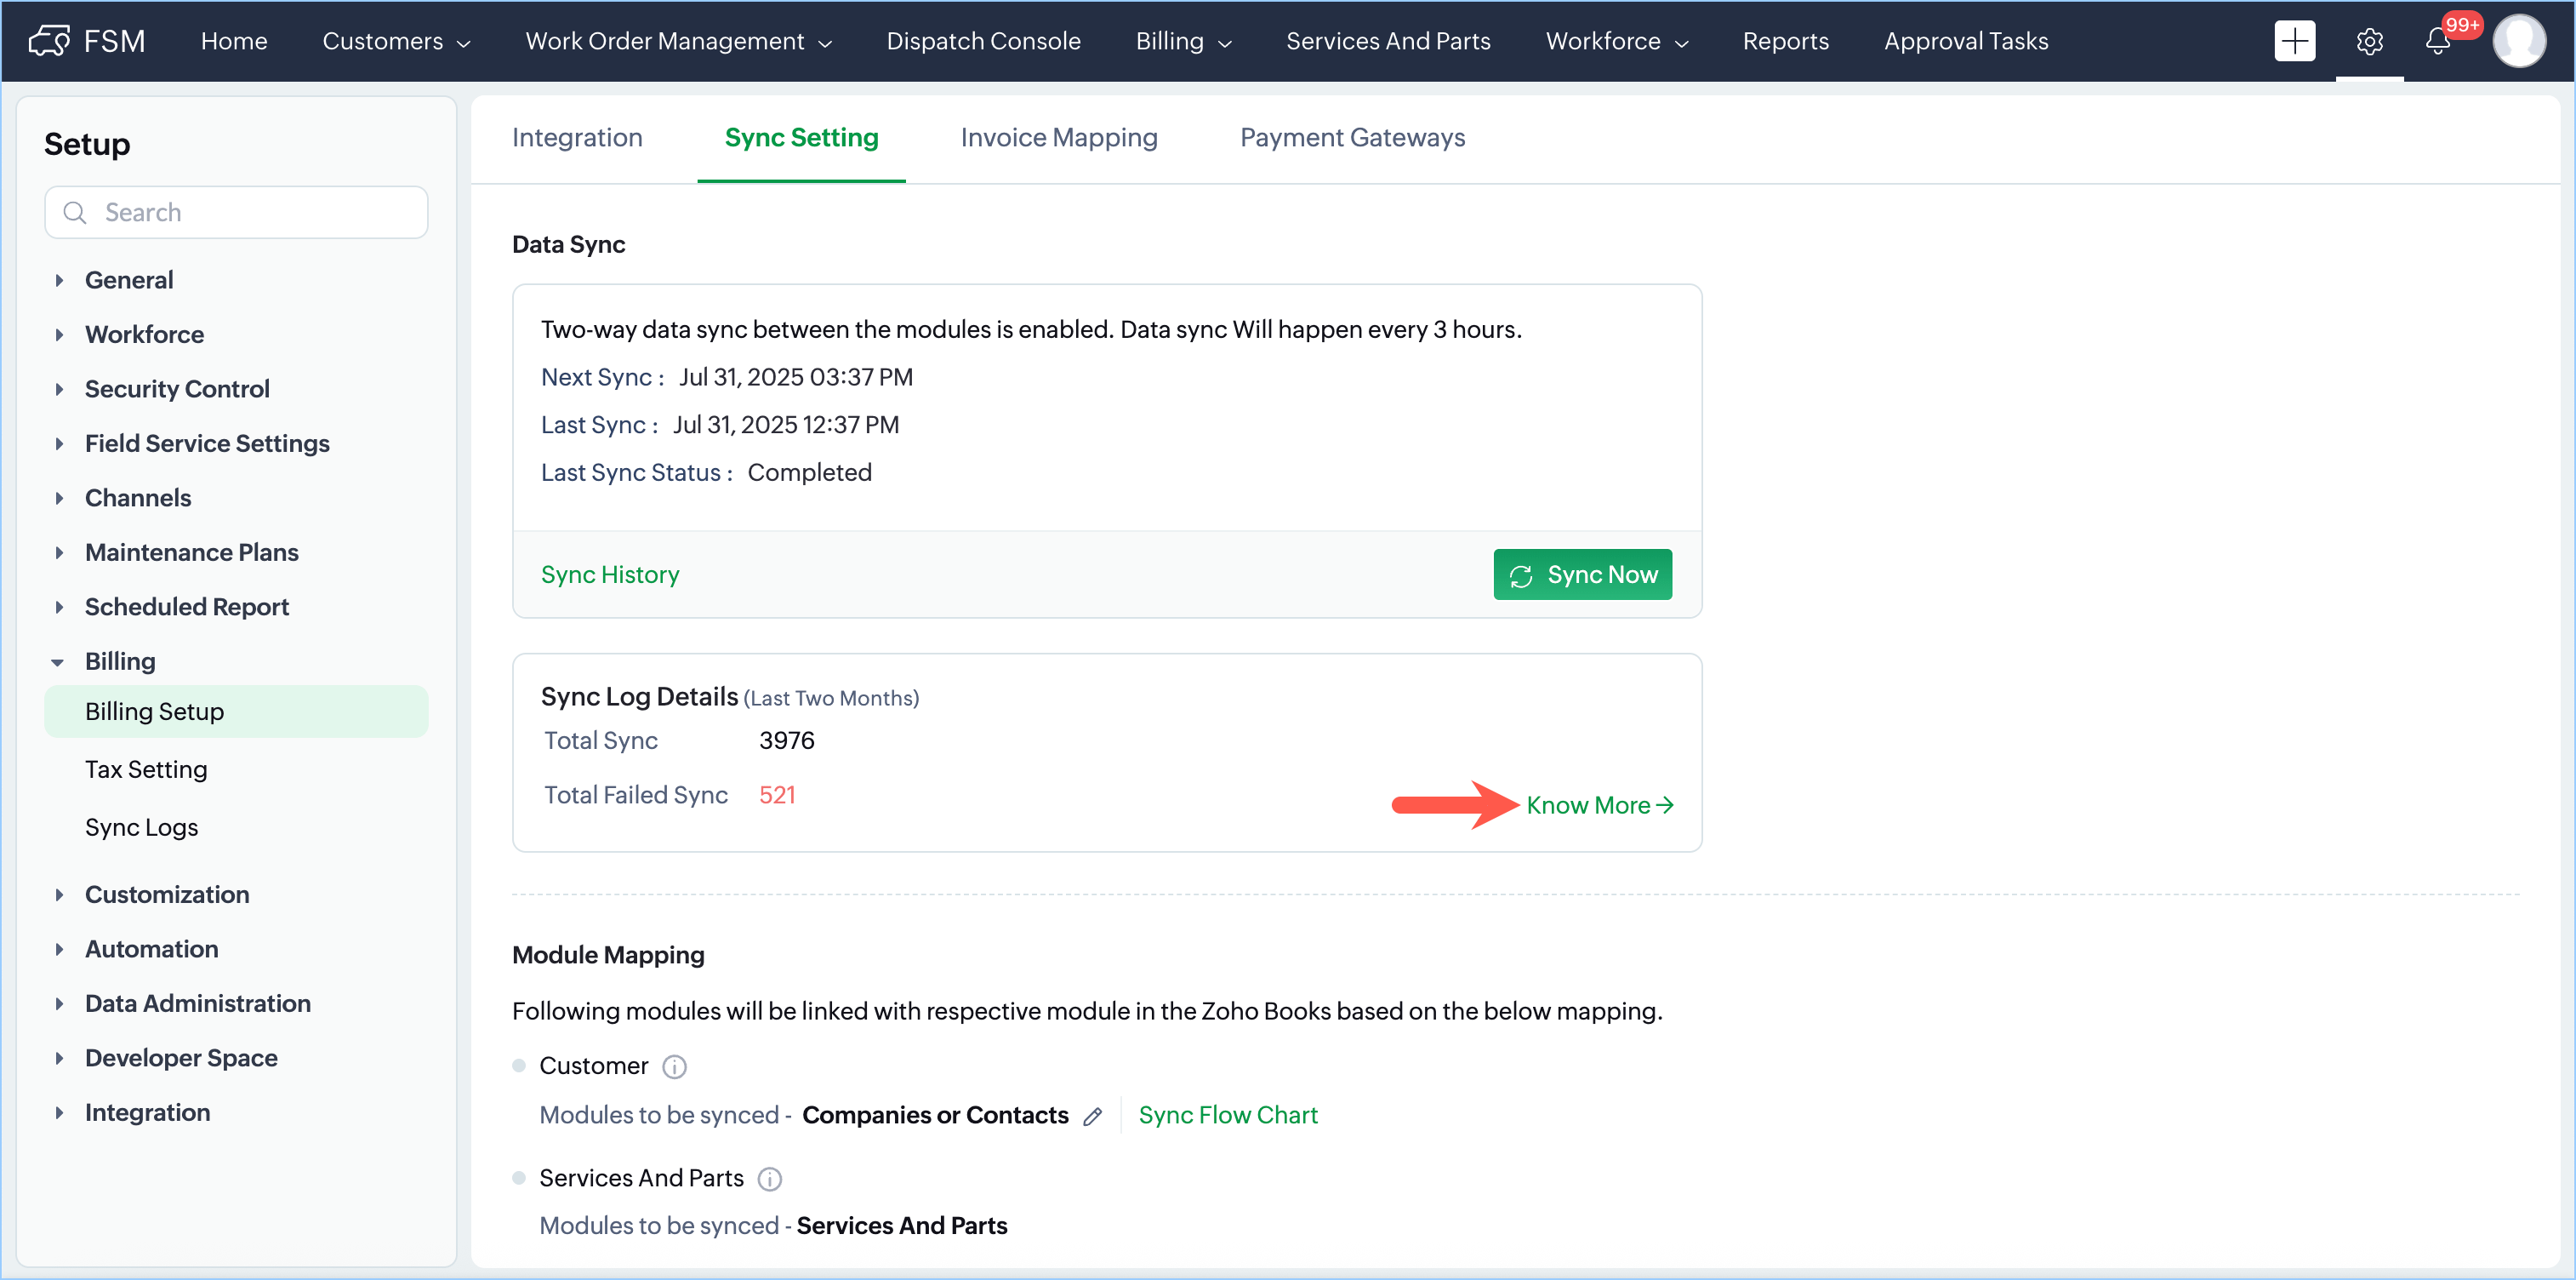This screenshot has height=1280, width=2576.
Task: Open the settings gear icon
Action: (x=2369, y=41)
